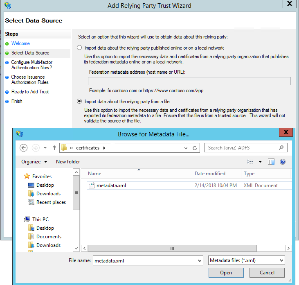The image size is (299, 285).
Task: Click the Federation metadata address field
Action: pos(189,81)
